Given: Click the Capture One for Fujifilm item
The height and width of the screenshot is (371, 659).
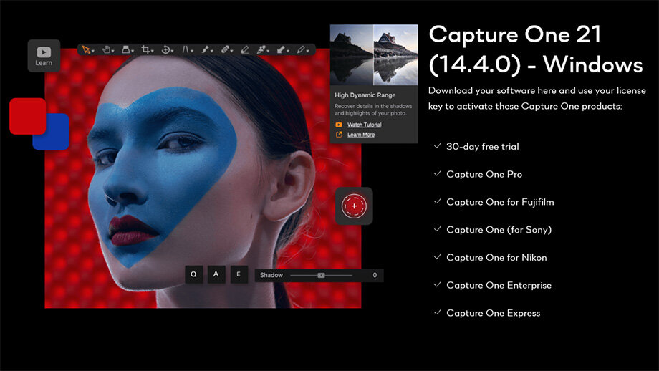Looking at the screenshot, I should 500,202.
